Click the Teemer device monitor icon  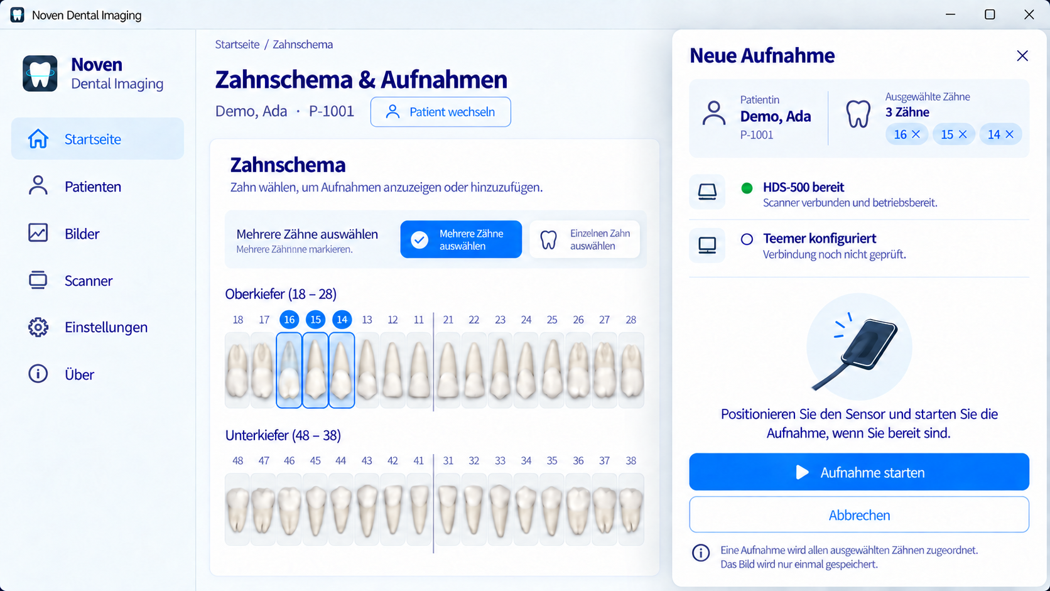707,245
